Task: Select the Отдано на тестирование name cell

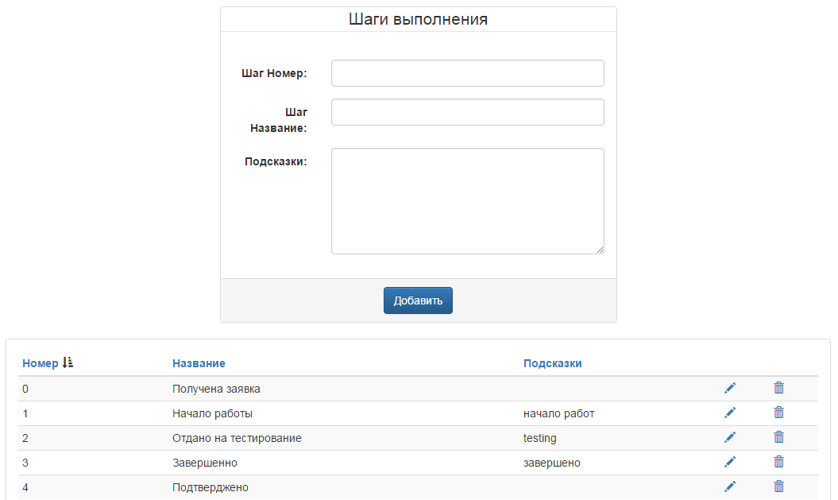Action: 237,438
